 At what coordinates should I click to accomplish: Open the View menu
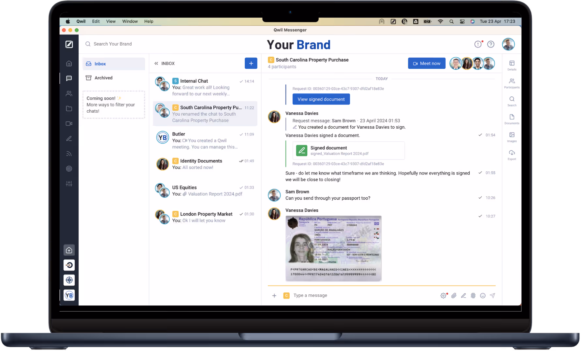click(x=111, y=21)
